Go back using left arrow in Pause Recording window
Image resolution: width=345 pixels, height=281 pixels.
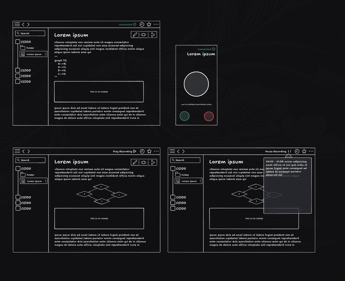(178, 151)
